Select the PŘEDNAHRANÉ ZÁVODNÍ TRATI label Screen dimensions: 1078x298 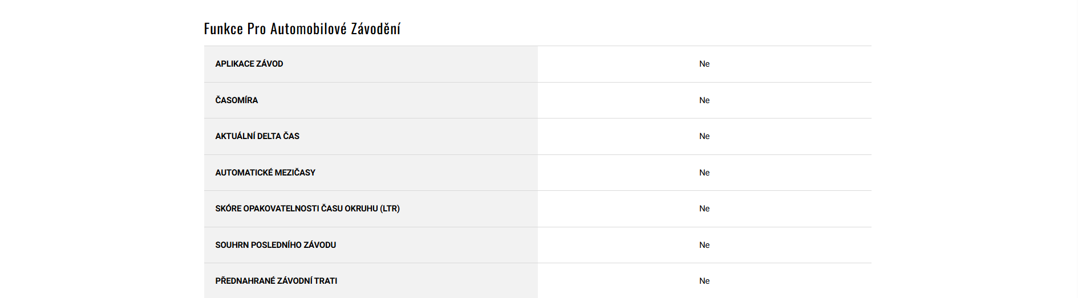[x=276, y=281]
